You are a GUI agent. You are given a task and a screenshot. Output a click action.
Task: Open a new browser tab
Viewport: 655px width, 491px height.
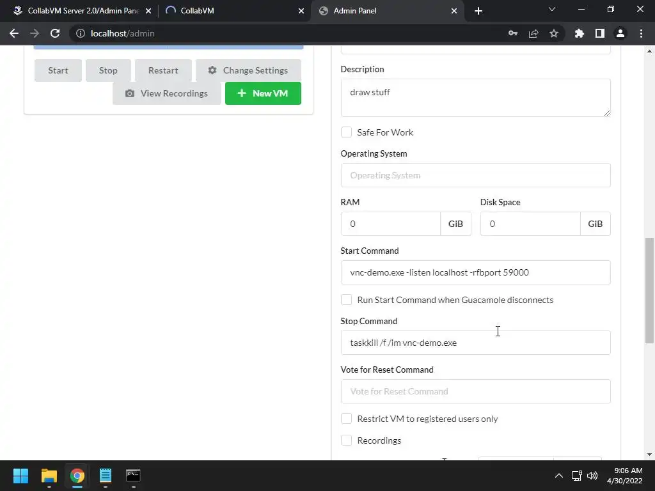478,11
